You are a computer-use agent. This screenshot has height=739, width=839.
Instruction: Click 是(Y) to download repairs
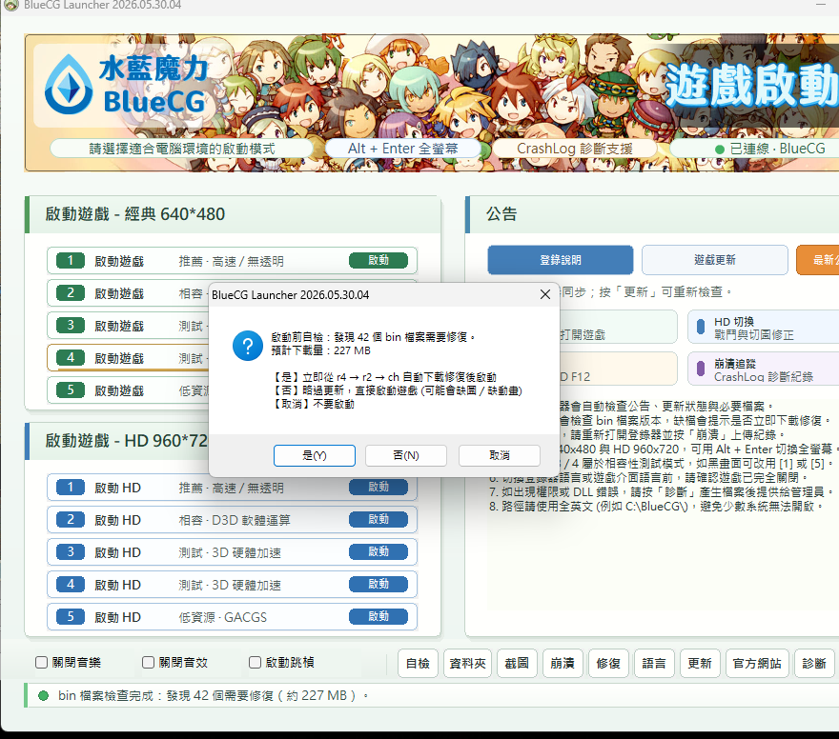(314, 455)
